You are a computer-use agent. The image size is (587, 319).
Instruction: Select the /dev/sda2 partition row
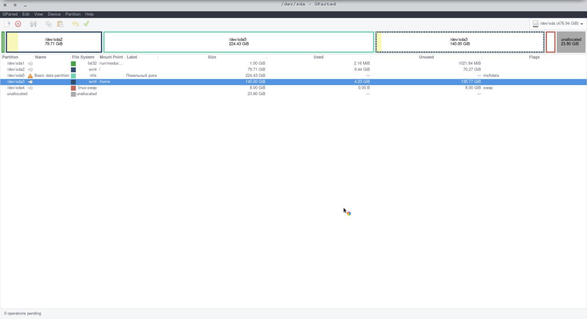pyautogui.click(x=293, y=70)
